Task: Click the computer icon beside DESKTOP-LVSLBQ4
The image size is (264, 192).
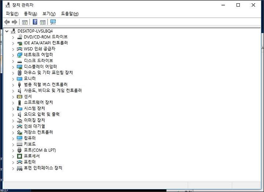Action: click(13, 31)
